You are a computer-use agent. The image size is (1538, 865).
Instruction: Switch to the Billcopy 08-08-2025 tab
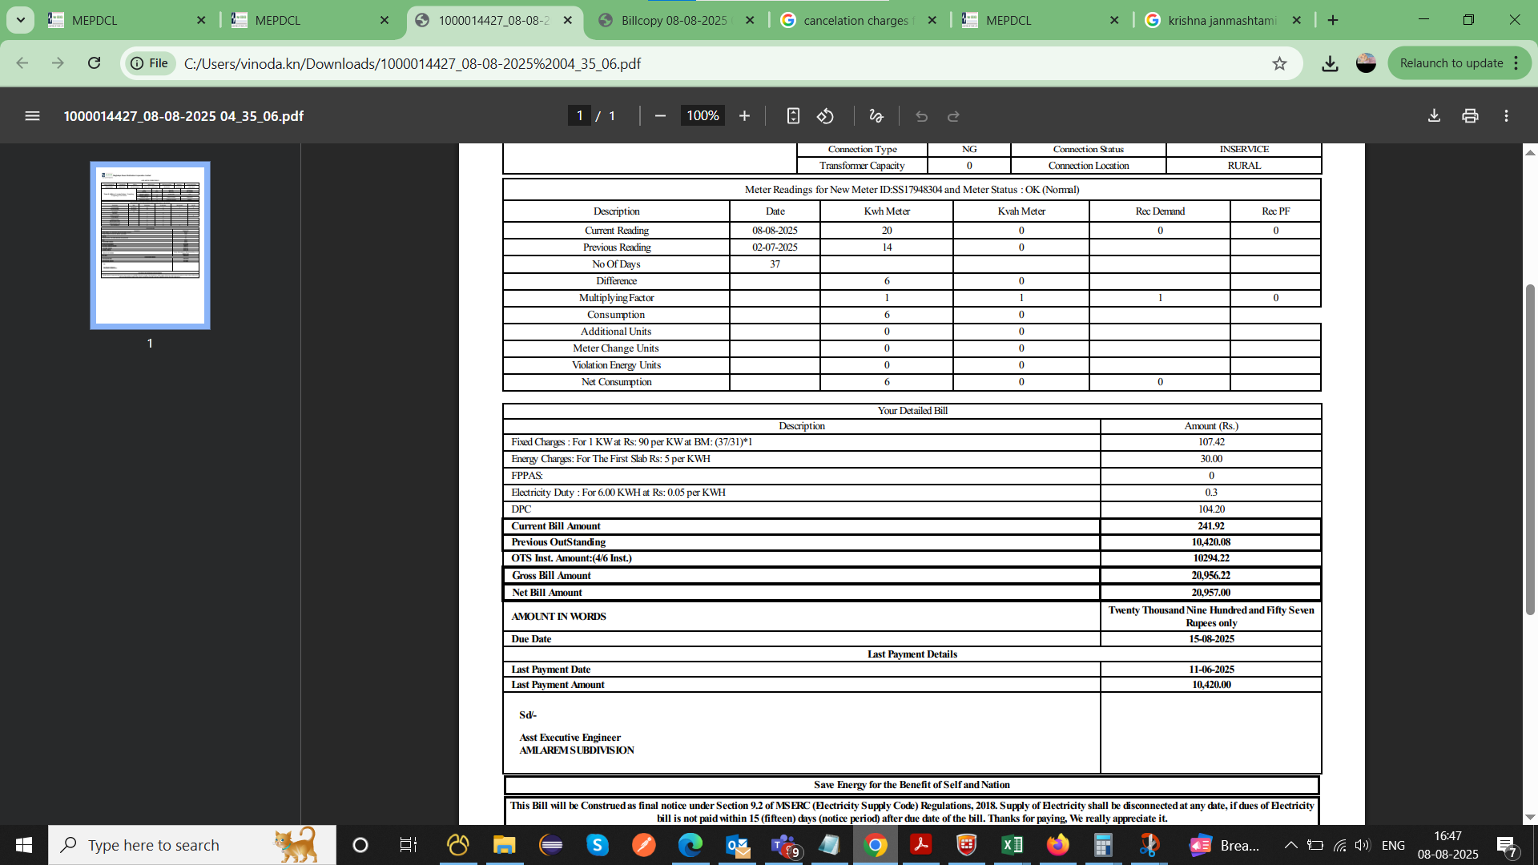coord(674,20)
